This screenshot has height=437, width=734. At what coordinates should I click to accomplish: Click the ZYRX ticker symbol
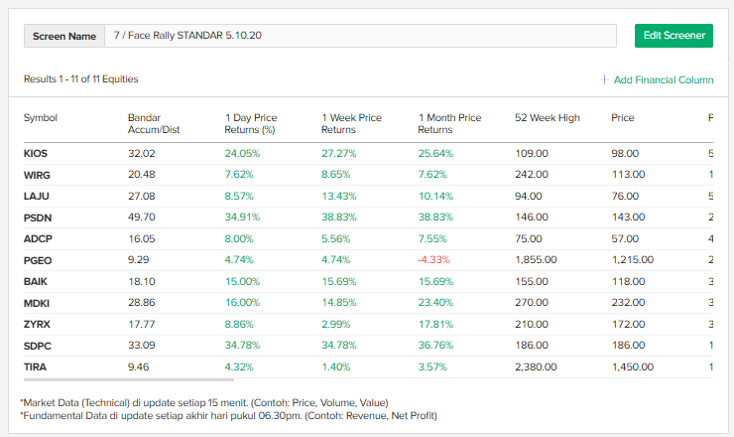tap(37, 324)
